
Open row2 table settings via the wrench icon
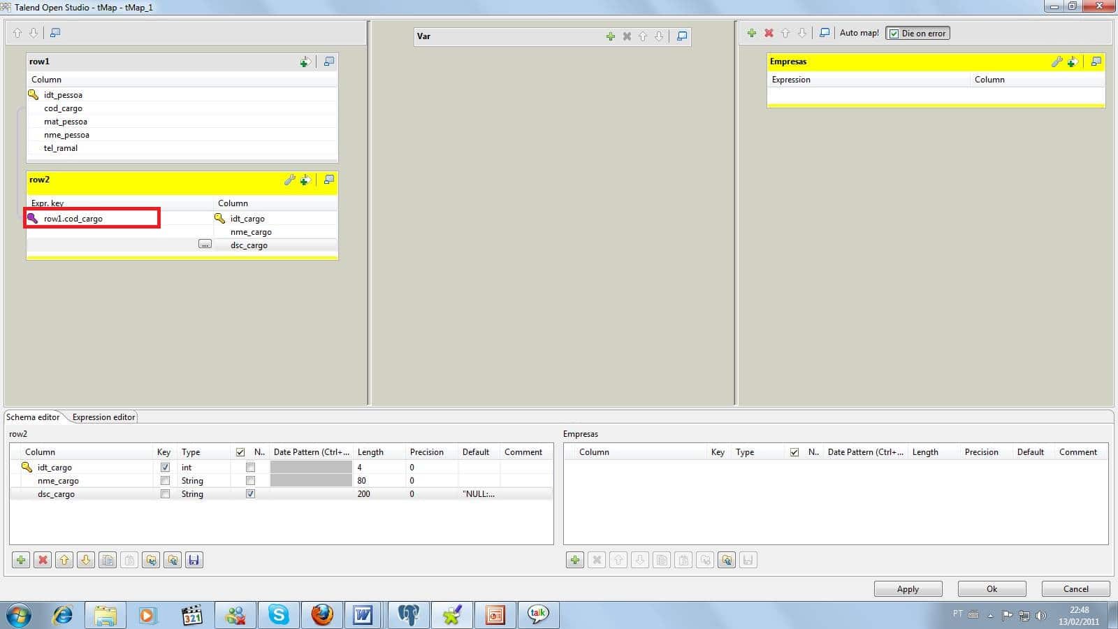pos(289,180)
